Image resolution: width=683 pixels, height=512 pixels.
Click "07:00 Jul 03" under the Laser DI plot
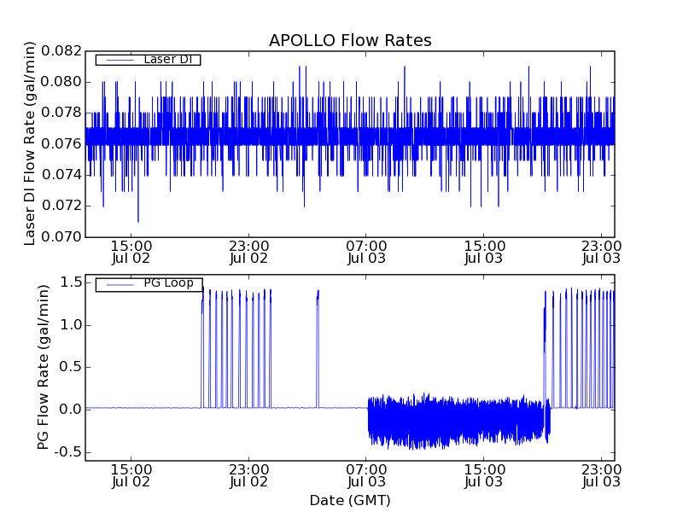366,252
